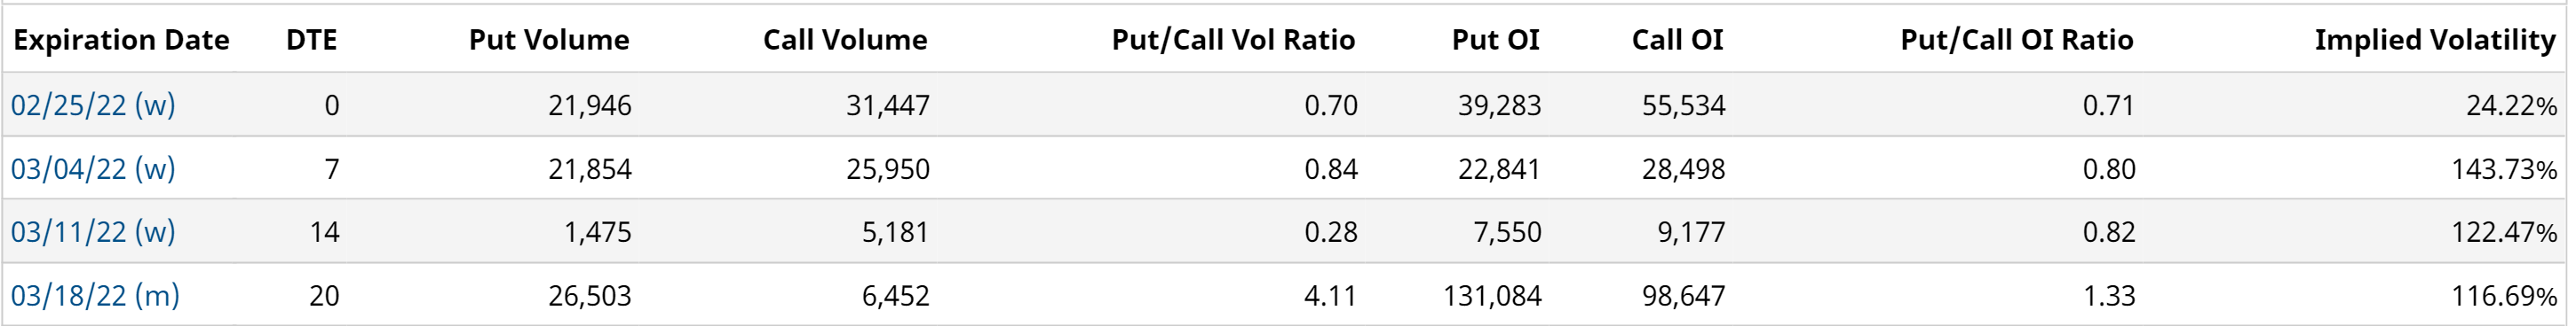Screen dimensions: 2576x326
Task: Click the 26,503 put volume cell
Action: 590,296
